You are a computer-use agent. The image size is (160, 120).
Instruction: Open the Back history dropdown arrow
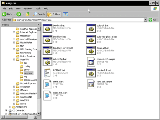(14, 14)
